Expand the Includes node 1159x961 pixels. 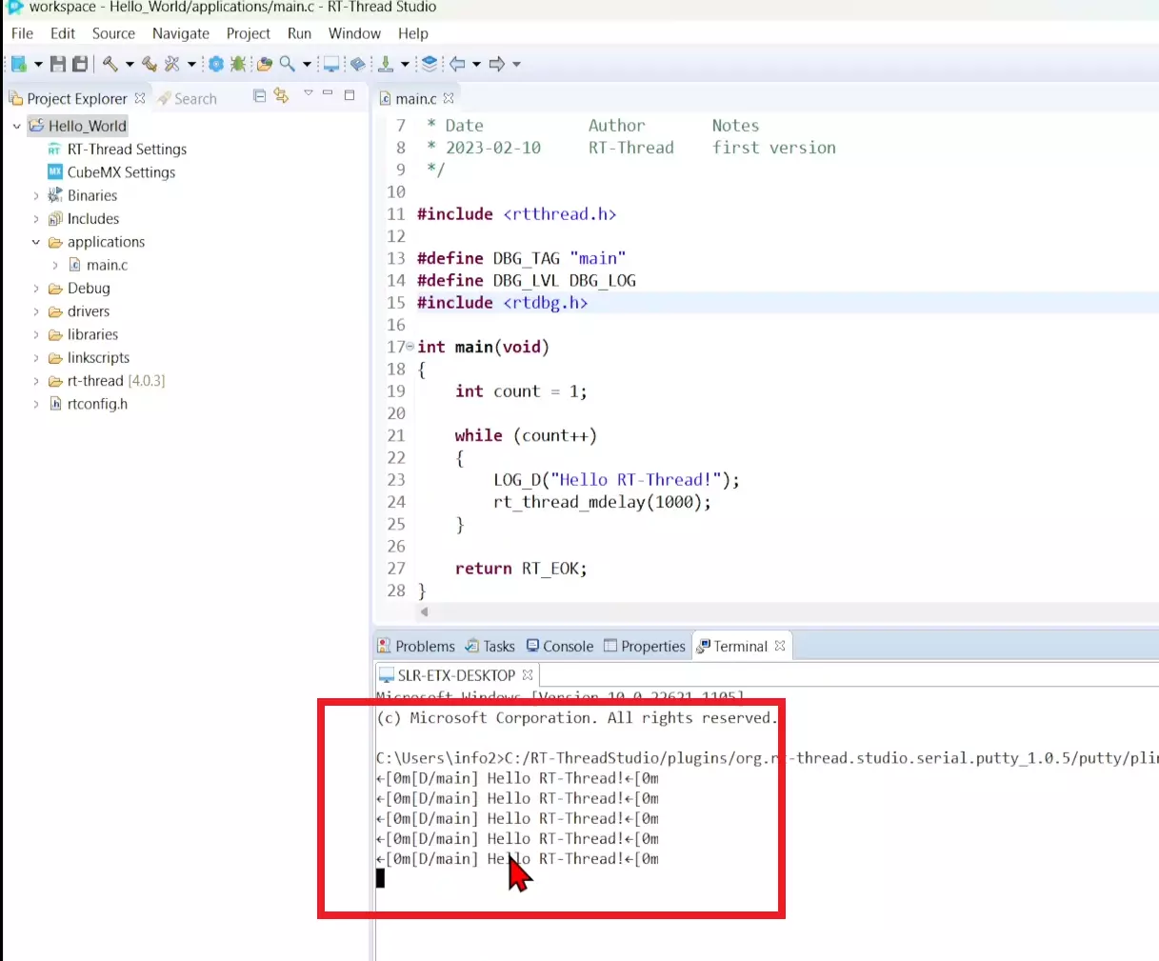(36, 219)
